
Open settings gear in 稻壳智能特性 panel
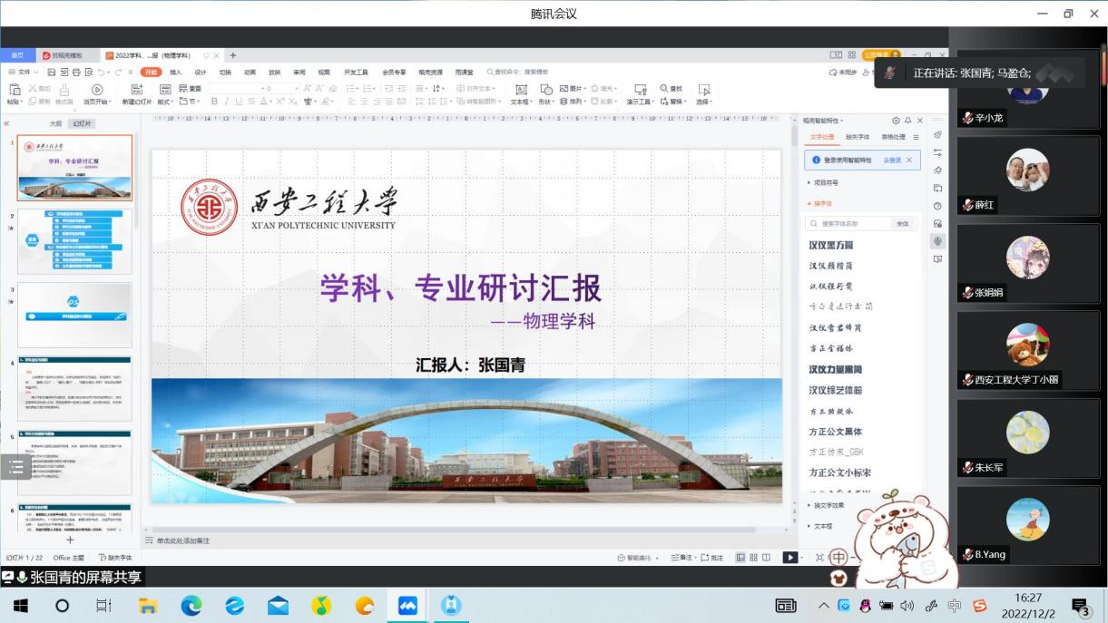point(896,121)
